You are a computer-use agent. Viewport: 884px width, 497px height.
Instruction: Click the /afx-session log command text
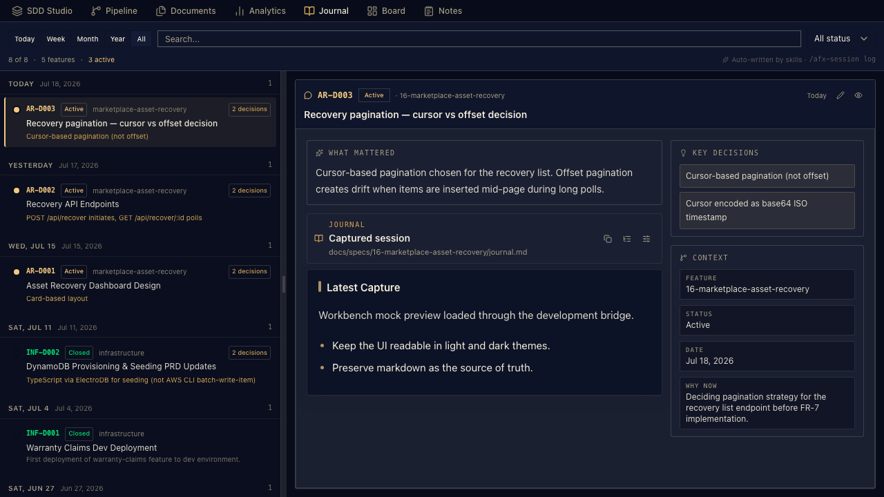[x=843, y=59]
